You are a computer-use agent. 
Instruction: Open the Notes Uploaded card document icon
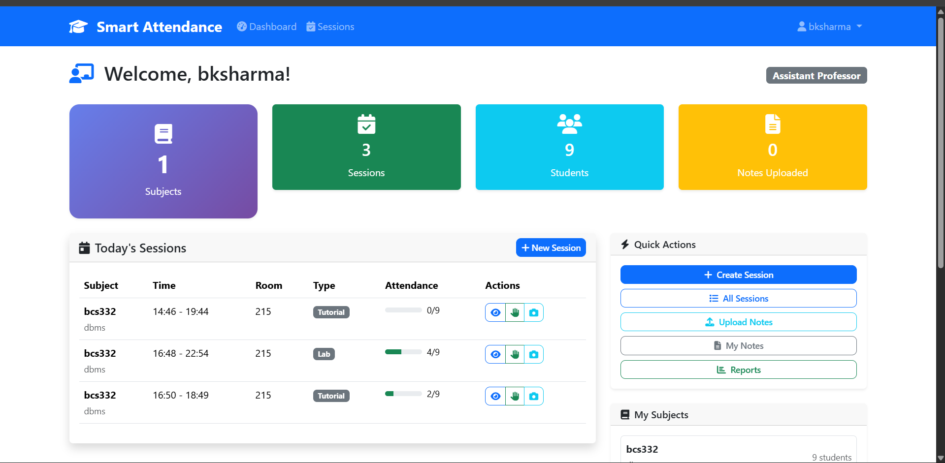point(772,124)
